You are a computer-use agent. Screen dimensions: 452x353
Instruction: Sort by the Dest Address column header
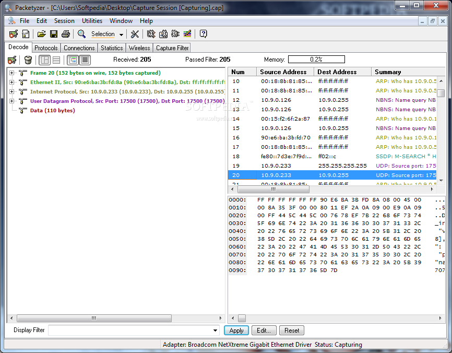coord(342,72)
